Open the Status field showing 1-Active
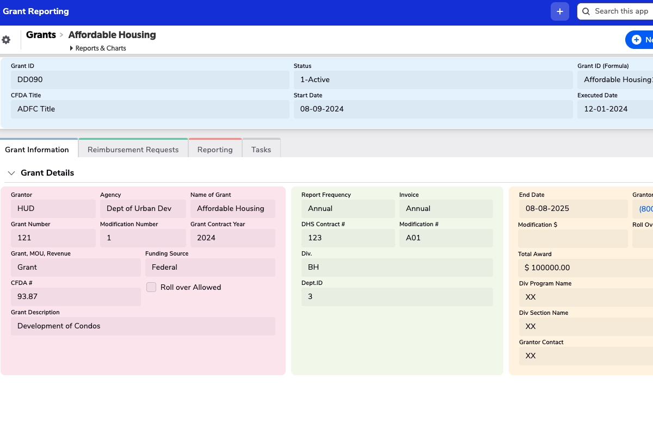Screen dimensions: 653x435 coord(433,80)
